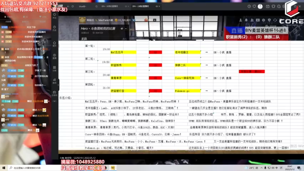Open the T-shirt skin icon
The height and width of the screenshot is (171, 304).
273,6
